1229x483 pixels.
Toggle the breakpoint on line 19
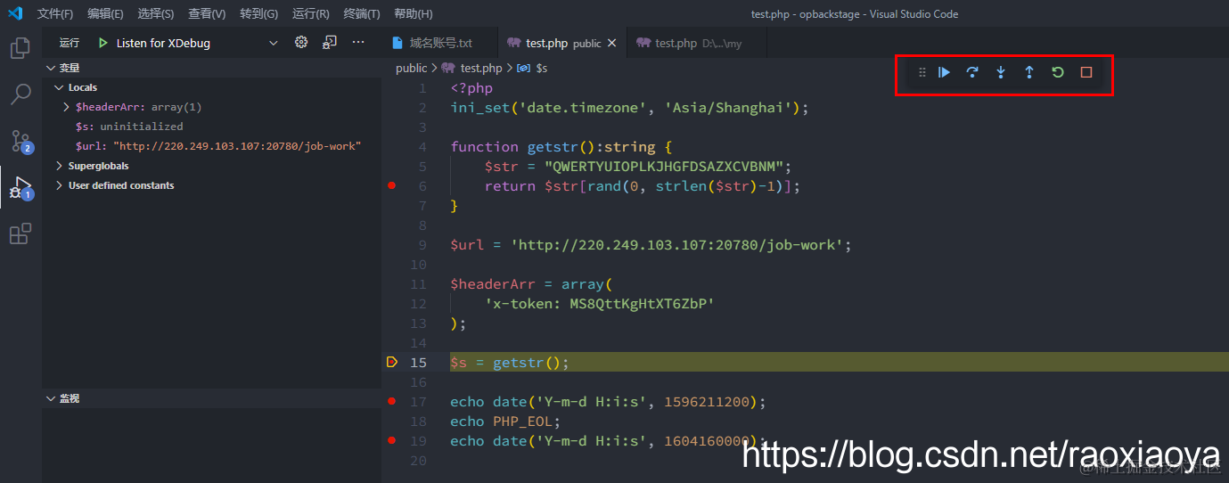click(x=391, y=440)
